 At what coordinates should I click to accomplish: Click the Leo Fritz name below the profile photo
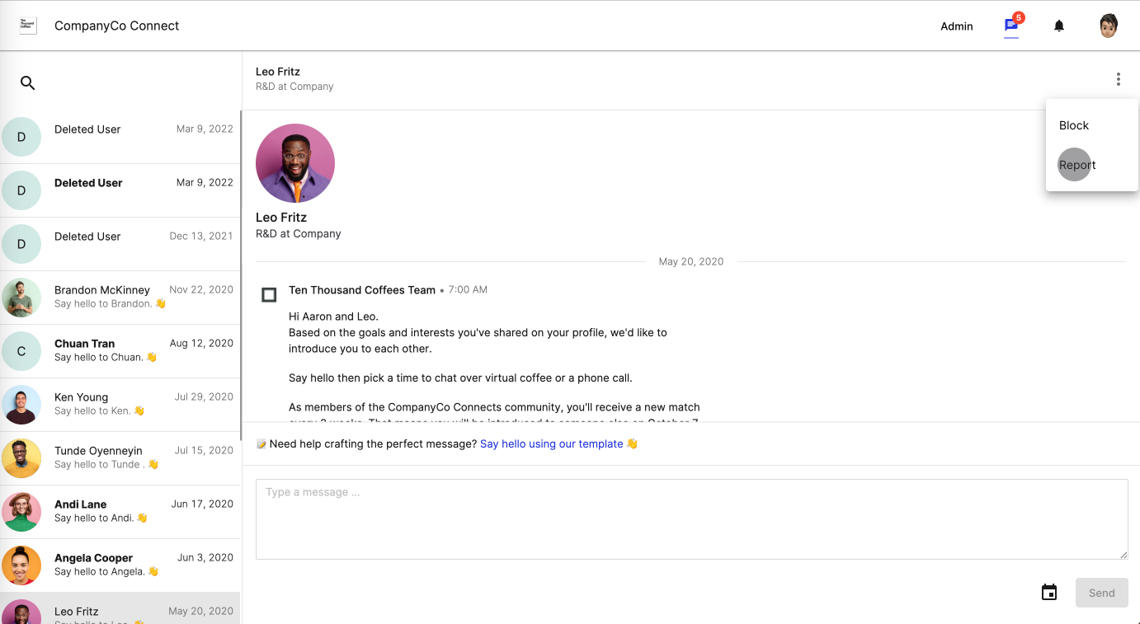coord(281,218)
